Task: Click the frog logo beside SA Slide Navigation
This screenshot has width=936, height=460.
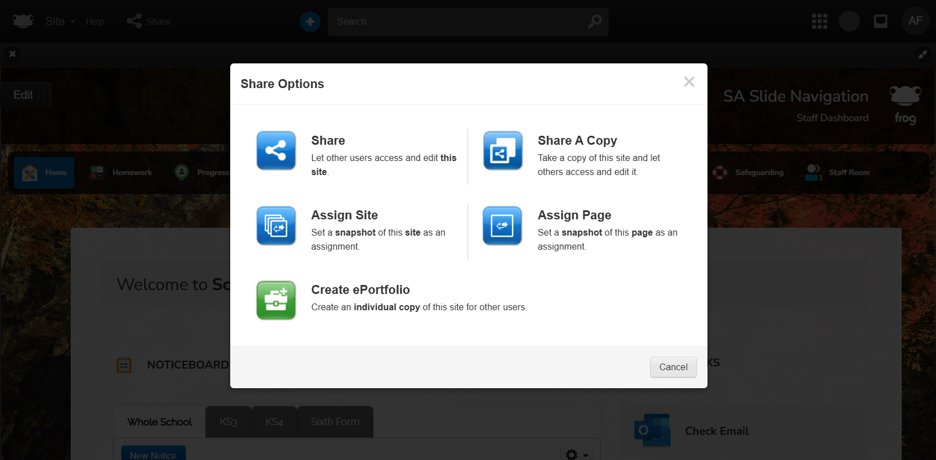Action: (905, 105)
